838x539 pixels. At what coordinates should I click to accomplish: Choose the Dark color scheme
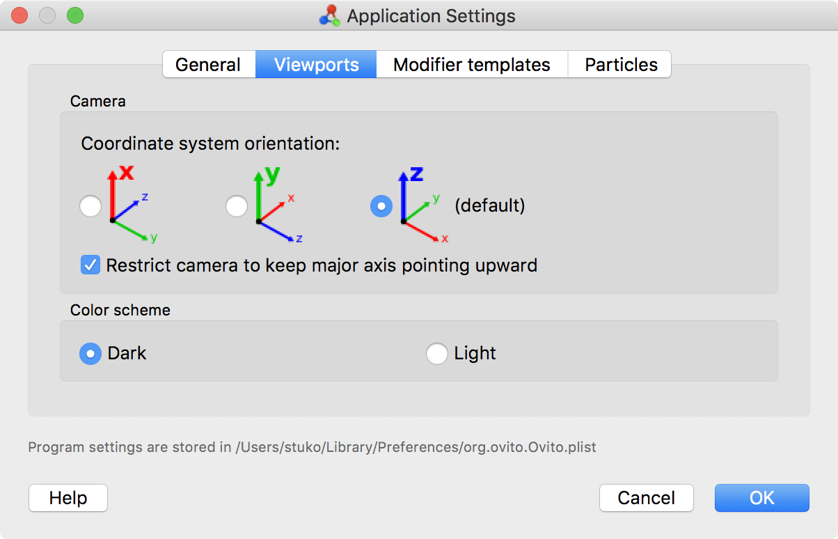click(90, 354)
